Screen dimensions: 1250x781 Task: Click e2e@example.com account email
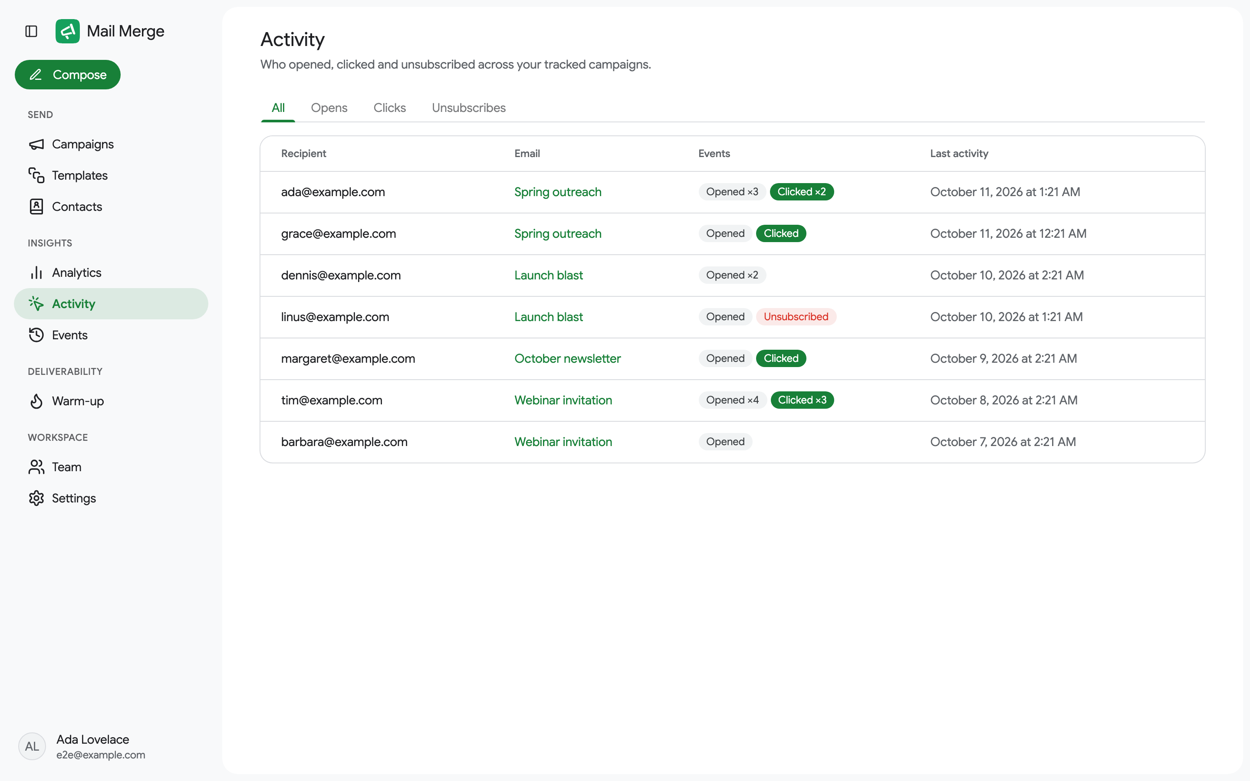pyautogui.click(x=101, y=755)
